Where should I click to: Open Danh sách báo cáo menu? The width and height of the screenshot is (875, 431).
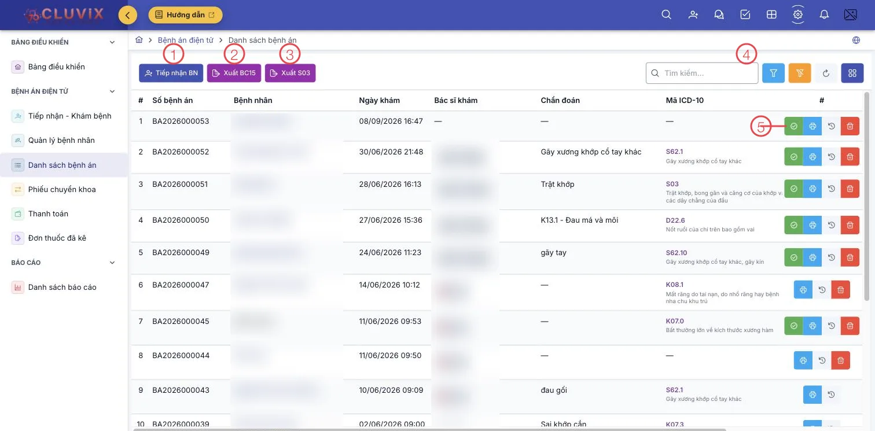coord(64,288)
